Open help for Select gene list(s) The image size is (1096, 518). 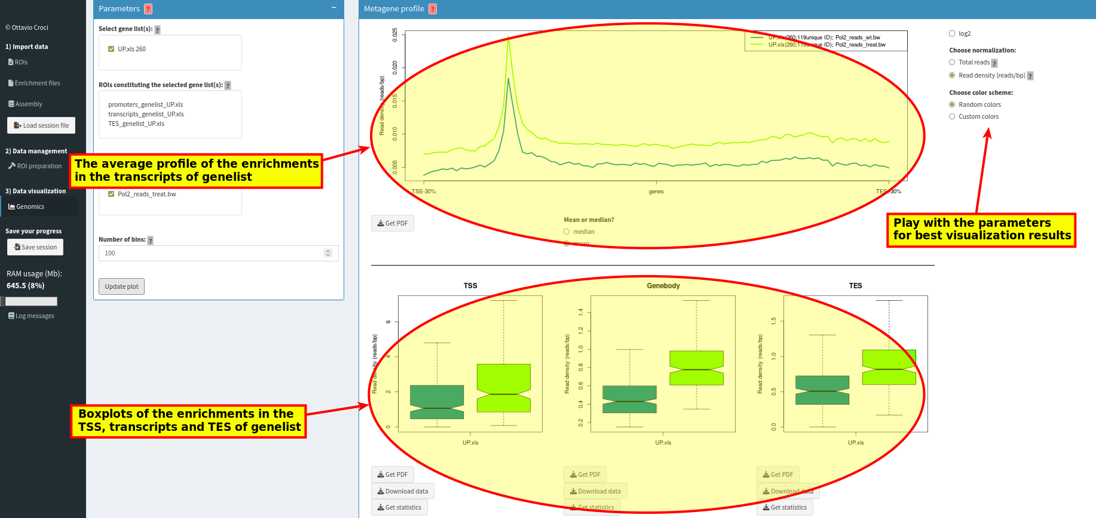click(x=158, y=30)
